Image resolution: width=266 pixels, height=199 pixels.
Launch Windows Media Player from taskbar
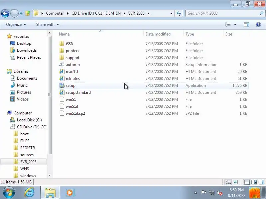pyautogui.click(x=70, y=193)
